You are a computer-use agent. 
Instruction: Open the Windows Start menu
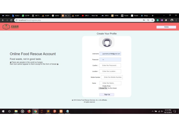coord(3,111)
